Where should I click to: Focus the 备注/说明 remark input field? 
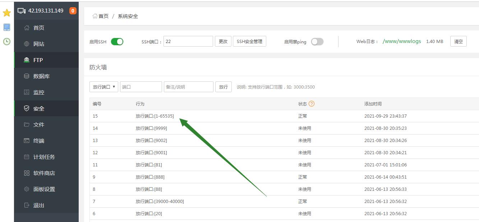click(x=189, y=87)
